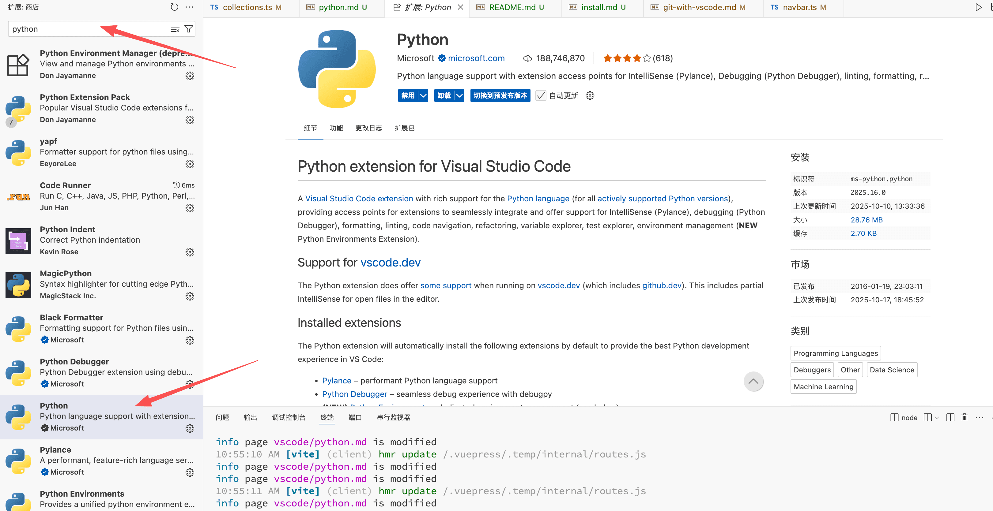Screen dimensions: 993x511
Task: Kill terminal with trash icon
Action: 964,417
